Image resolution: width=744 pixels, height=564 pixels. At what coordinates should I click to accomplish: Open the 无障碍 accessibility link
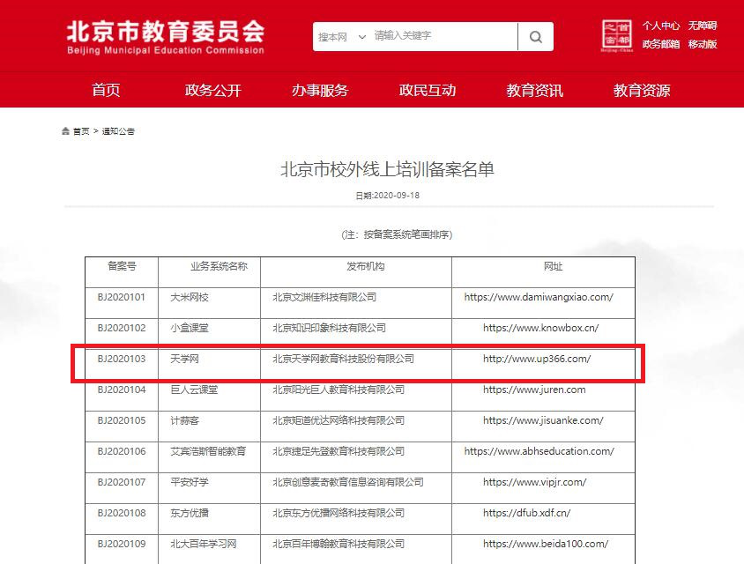coord(703,26)
